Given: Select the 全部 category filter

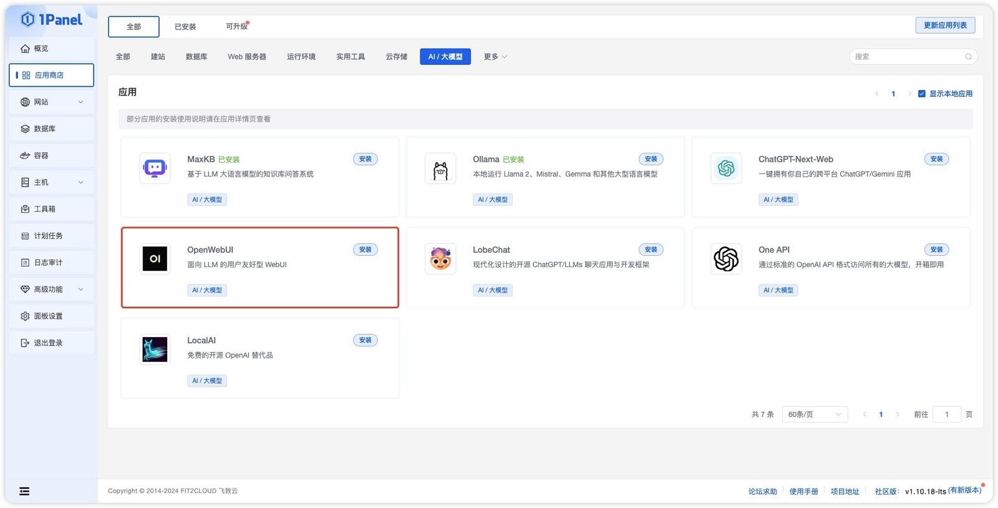Looking at the screenshot, I should coord(123,57).
